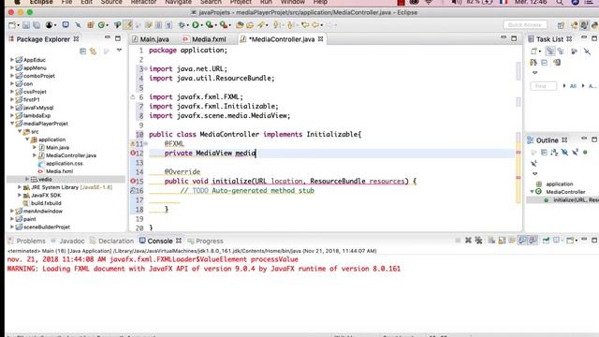Select build.fxbuild in Package Explorer
Screen dimensions: 599x337
(x=46, y=203)
